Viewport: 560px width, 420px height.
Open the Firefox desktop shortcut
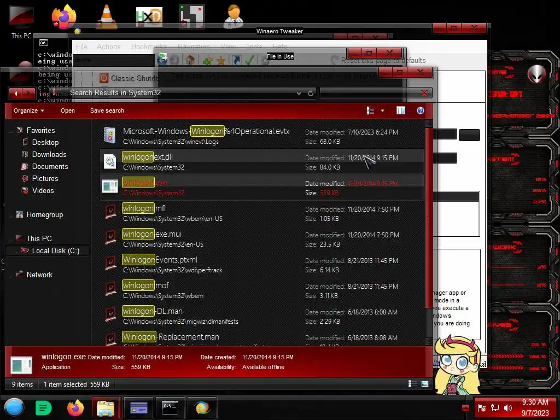tap(64, 16)
